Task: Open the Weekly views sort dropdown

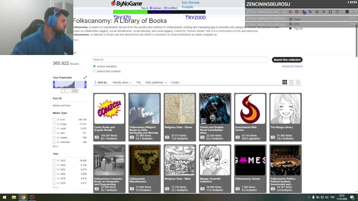Action: [122, 82]
